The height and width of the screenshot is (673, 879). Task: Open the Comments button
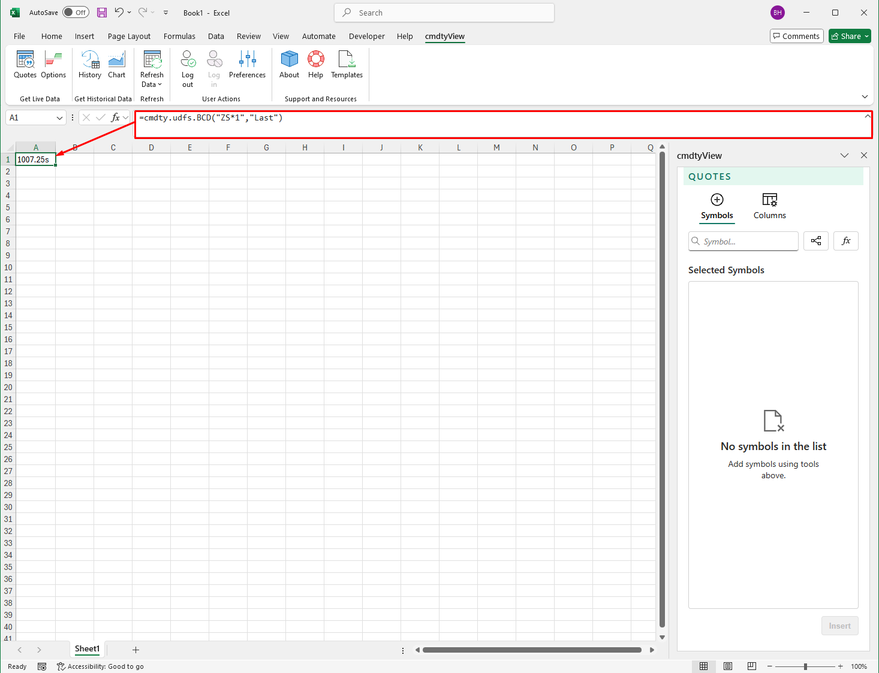click(x=796, y=37)
